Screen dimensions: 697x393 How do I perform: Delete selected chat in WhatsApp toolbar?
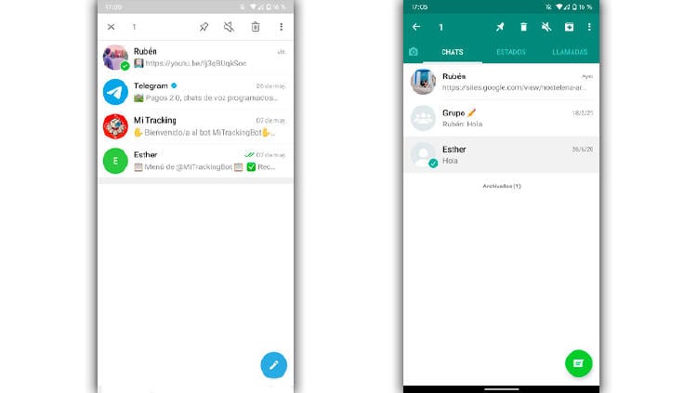coord(523,27)
